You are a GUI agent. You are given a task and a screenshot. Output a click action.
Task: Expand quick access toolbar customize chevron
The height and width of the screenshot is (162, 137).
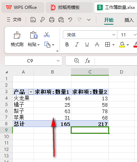pos(89,20)
